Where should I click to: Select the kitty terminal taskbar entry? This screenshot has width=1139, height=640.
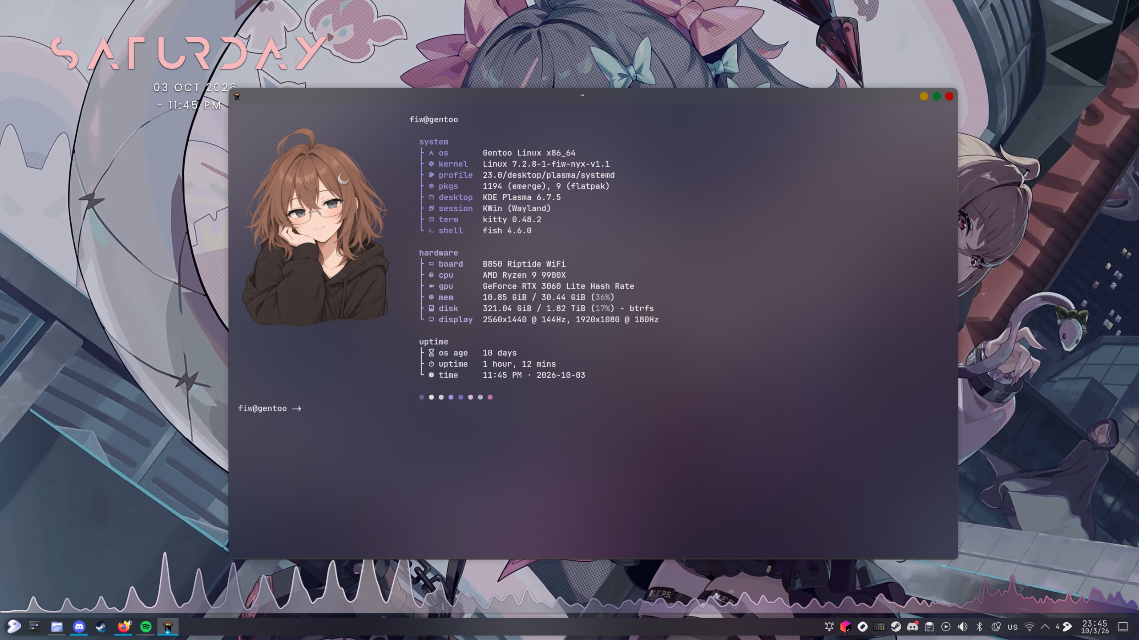168,627
